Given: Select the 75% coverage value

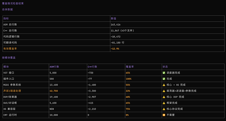Looking at the screenshot, I should pos(128,109).
